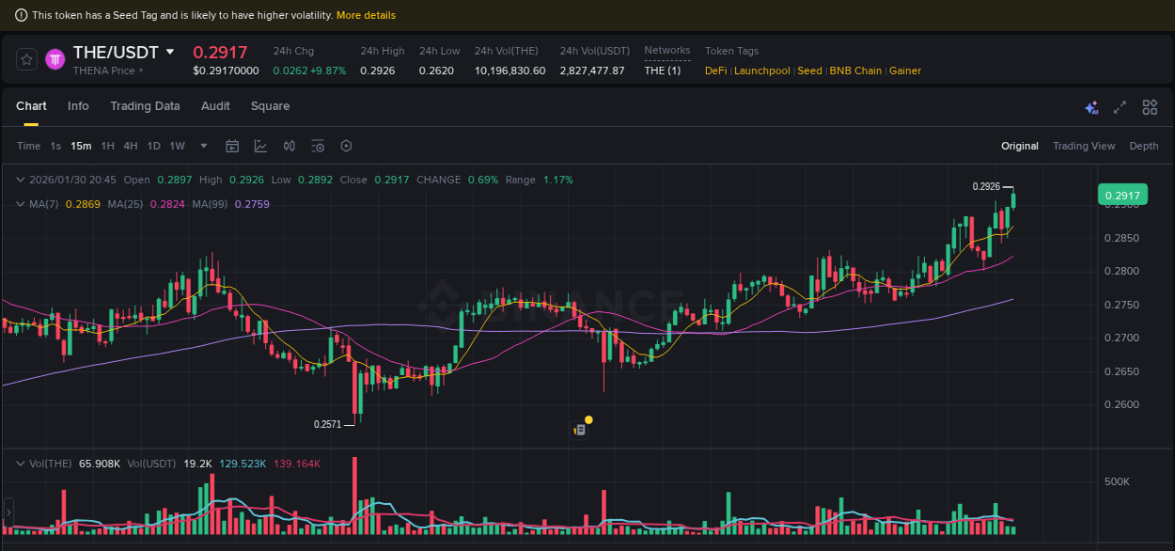1175x551 pixels.
Task: Switch to the Trading Data tab
Action: coord(145,106)
